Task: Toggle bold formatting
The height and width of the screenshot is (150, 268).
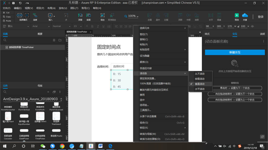Action: point(92,26)
